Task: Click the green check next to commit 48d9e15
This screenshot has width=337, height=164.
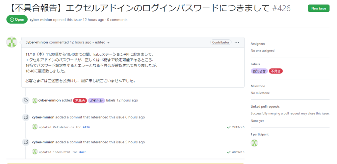Action: pos(229,152)
